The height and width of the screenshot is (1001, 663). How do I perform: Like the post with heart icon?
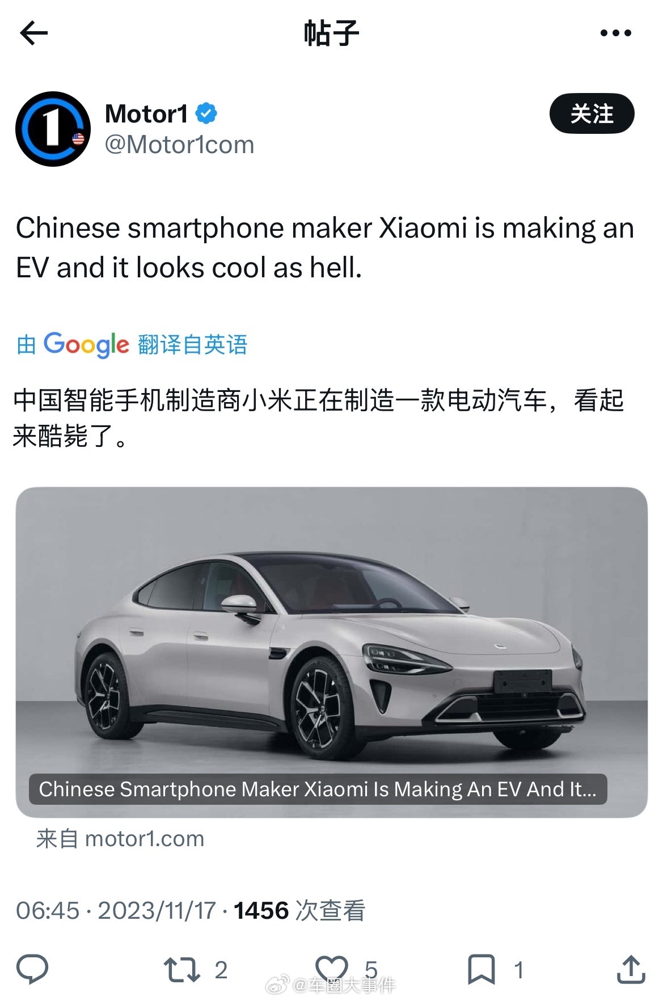pyautogui.click(x=331, y=968)
